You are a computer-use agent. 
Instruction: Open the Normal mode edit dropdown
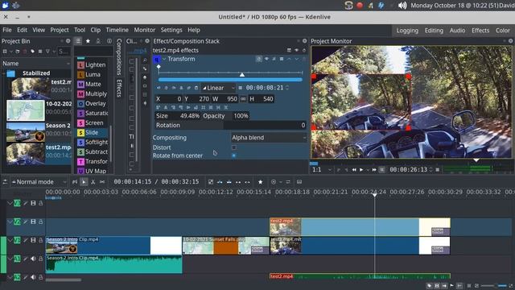[x=39, y=182]
